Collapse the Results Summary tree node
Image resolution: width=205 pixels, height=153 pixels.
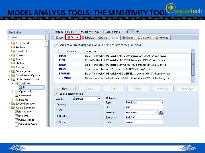[9, 108]
